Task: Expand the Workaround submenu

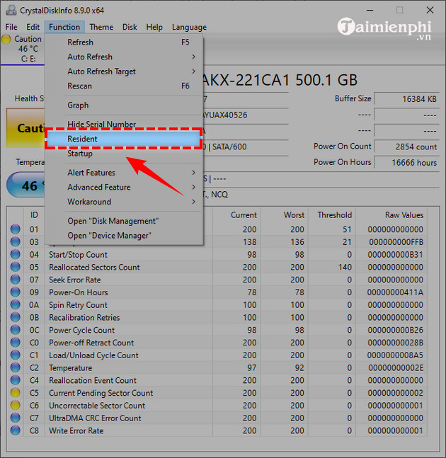Action: tap(124, 202)
